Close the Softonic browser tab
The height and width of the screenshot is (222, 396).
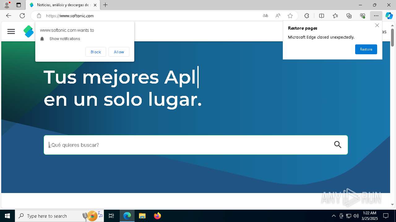pyautogui.click(x=95, y=5)
